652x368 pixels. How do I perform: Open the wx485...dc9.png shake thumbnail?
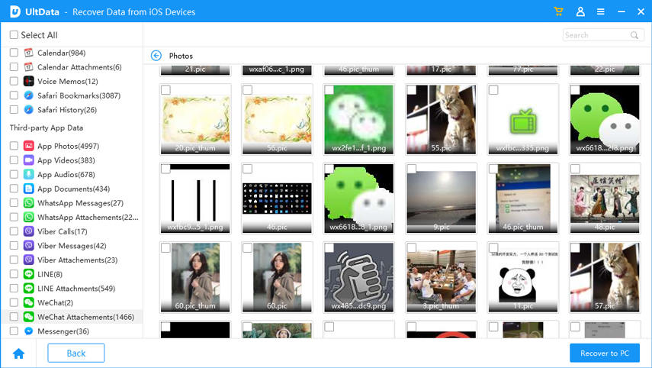pyautogui.click(x=359, y=277)
